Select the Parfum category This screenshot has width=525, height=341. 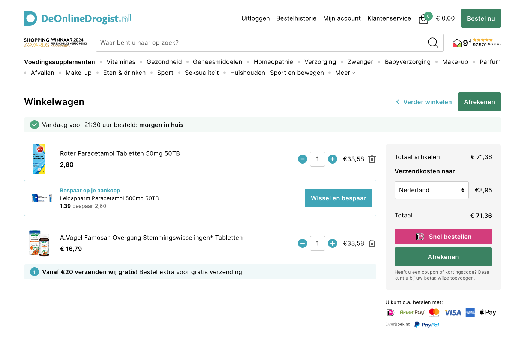[490, 62]
